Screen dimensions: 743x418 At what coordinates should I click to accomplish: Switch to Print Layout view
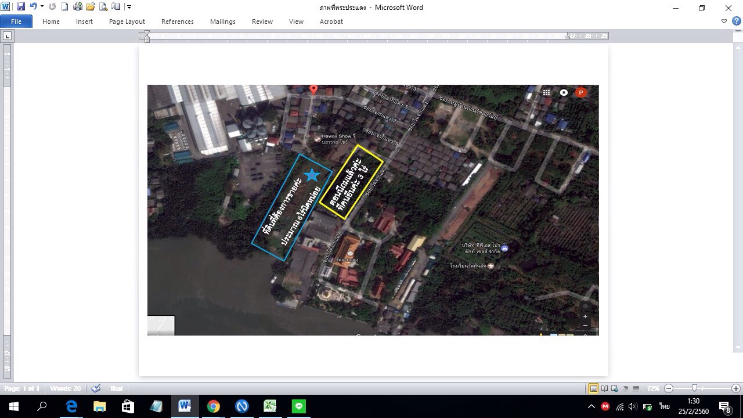(x=593, y=388)
